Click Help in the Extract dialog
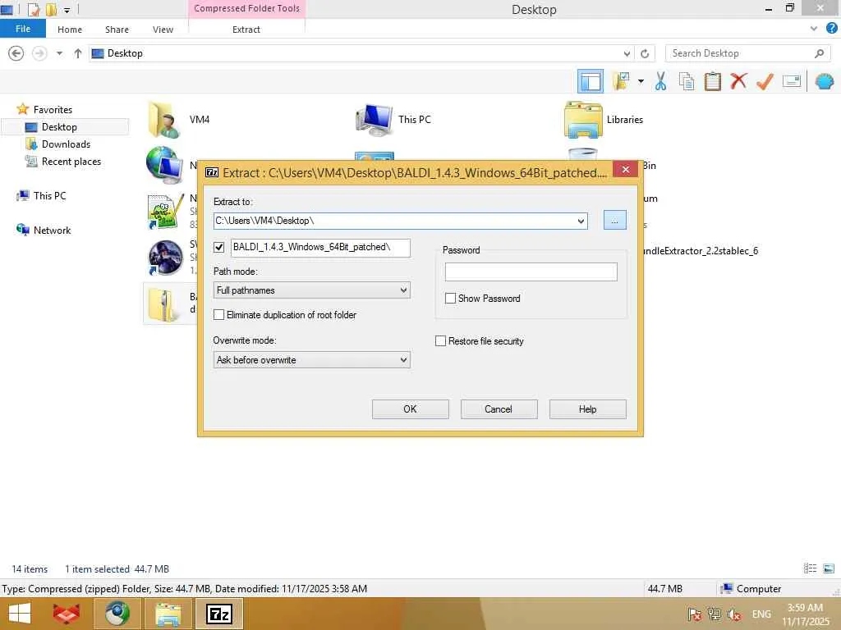 (x=587, y=409)
